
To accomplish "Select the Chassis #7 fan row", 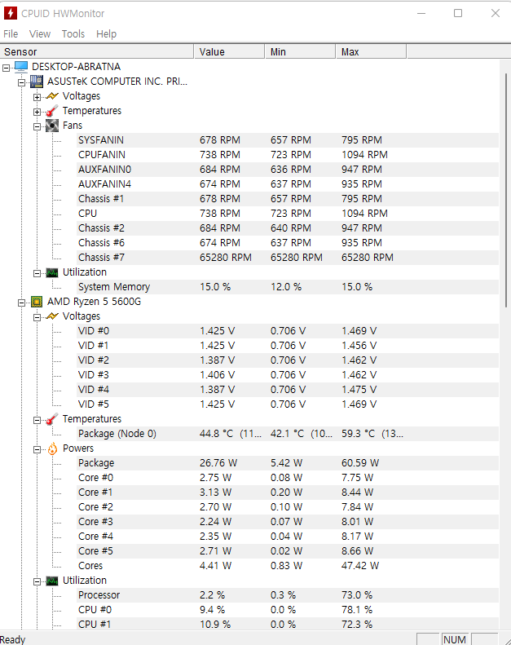I will [x=288, y=258].
